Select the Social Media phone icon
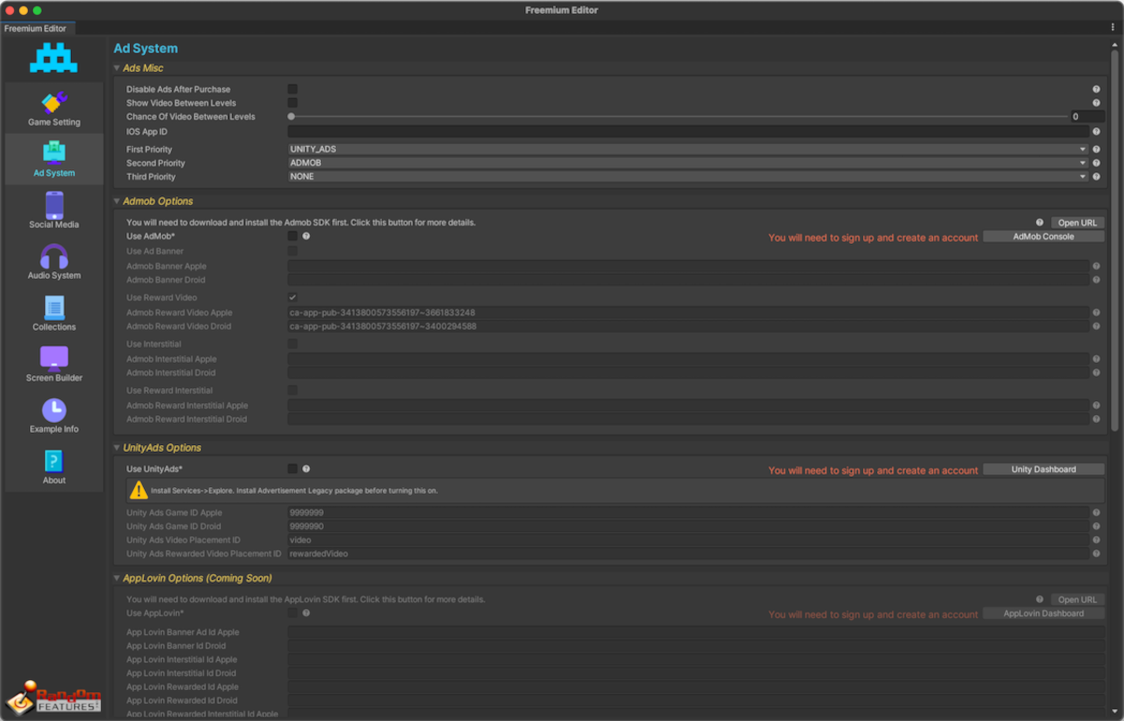Viewport: 1124px width, 721px height. click(53, 205)
